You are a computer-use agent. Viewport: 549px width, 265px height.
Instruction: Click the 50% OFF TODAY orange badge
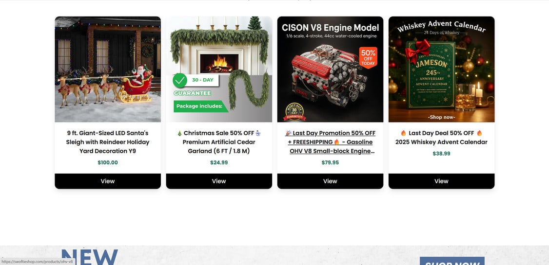pos(368,57)
